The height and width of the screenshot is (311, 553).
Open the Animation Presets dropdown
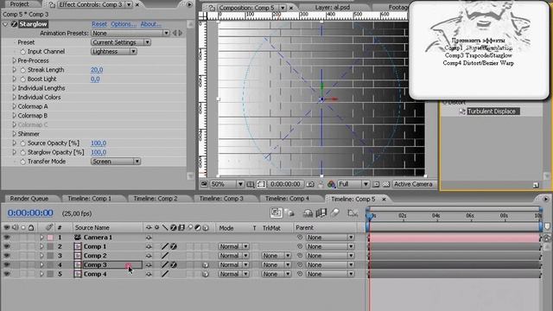130,33
